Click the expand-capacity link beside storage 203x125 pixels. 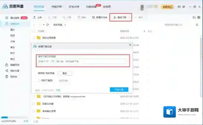click(x=26, y=121)
